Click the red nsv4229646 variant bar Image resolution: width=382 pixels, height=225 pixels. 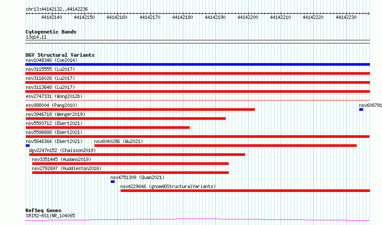(246, 191)
